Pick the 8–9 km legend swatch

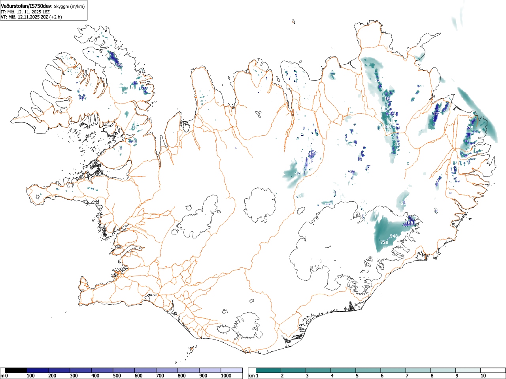(443, 370)
